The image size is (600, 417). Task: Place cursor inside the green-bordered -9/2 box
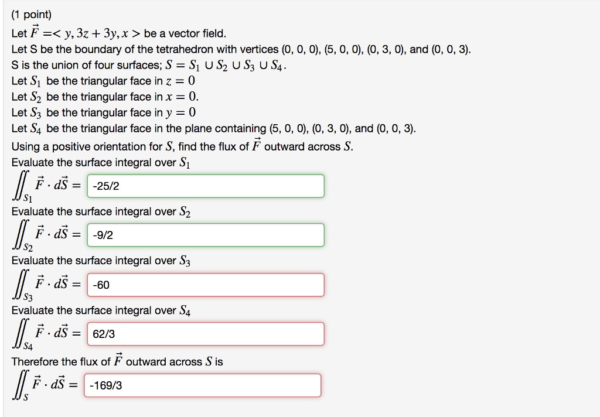(205, 235)
